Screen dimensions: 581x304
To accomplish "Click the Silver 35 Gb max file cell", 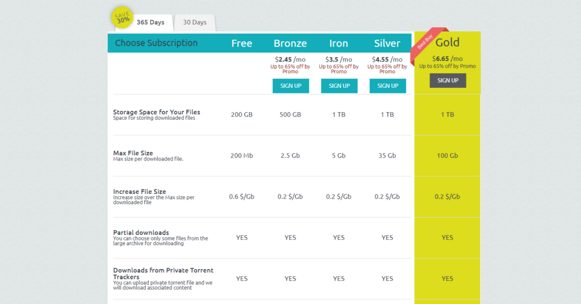I will pos(387,156).
